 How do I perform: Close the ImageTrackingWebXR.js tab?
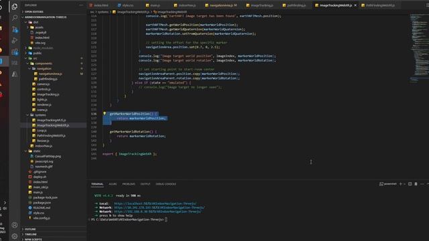355,5
